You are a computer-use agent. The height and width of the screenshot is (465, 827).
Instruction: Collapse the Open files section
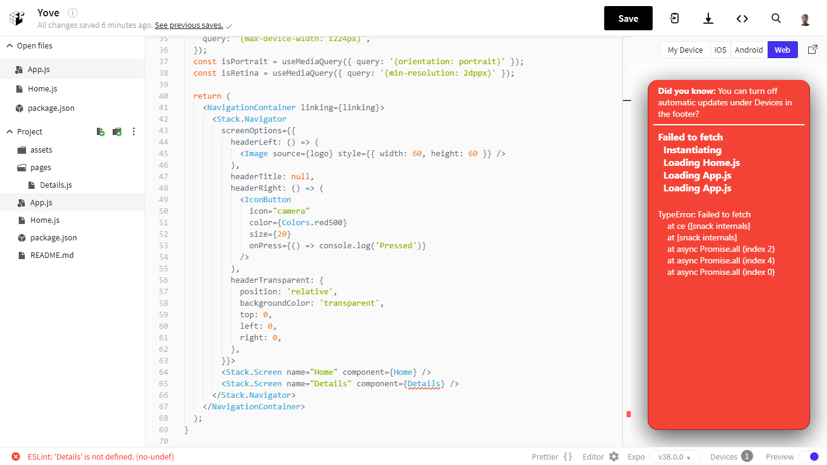[9, 45]
